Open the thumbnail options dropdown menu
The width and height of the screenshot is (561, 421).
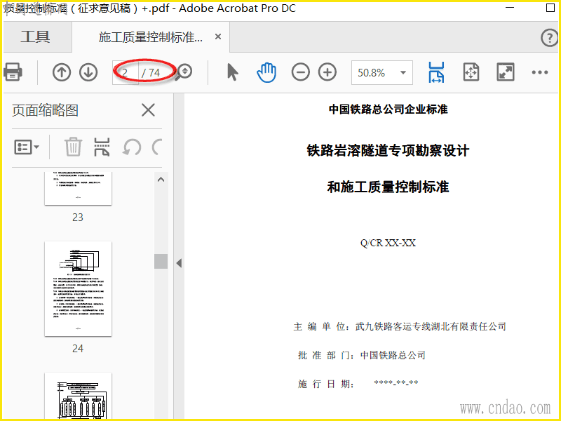click(27, 147)
